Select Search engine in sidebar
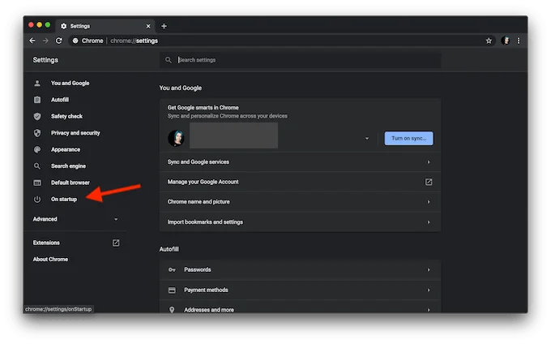The width and height of the screenshot is (551, 344). coord(68,166)
